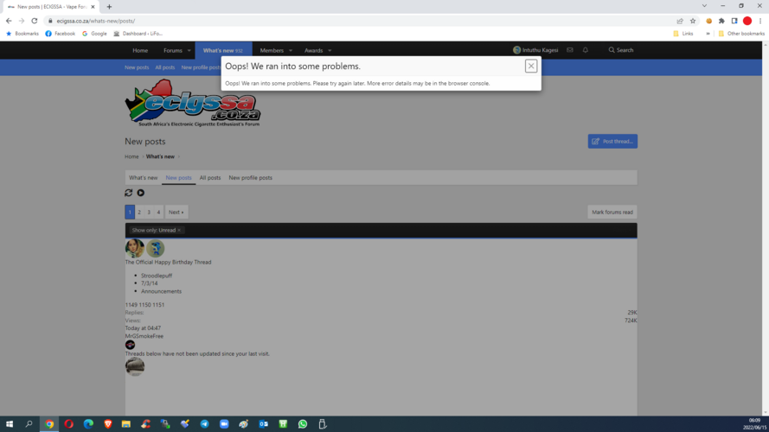Open the Conversations envelope icon
The image size is (769, 432).
pos(570,50)
